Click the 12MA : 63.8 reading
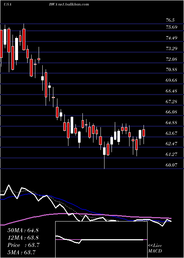Image resolution: width=184 pixels, height=258 pixels. [23, 238]
